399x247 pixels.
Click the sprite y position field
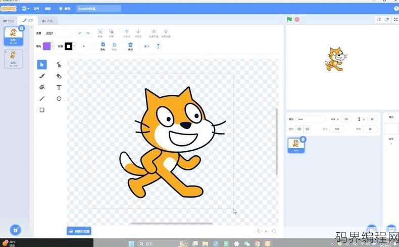tap(372, 119)
